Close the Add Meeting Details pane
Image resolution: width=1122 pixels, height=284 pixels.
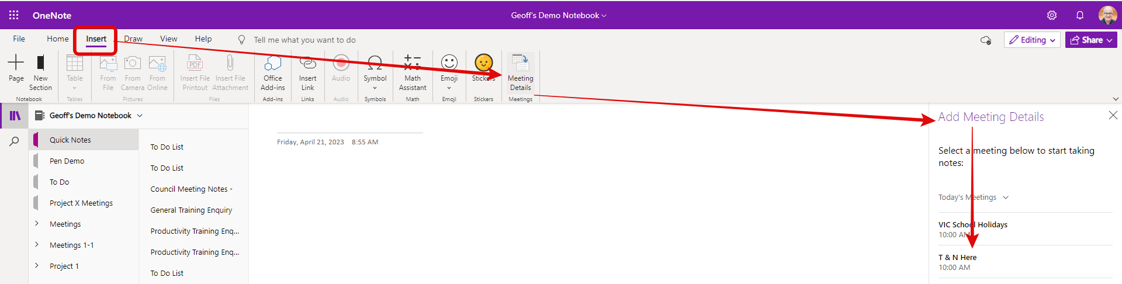(1113, 116)
